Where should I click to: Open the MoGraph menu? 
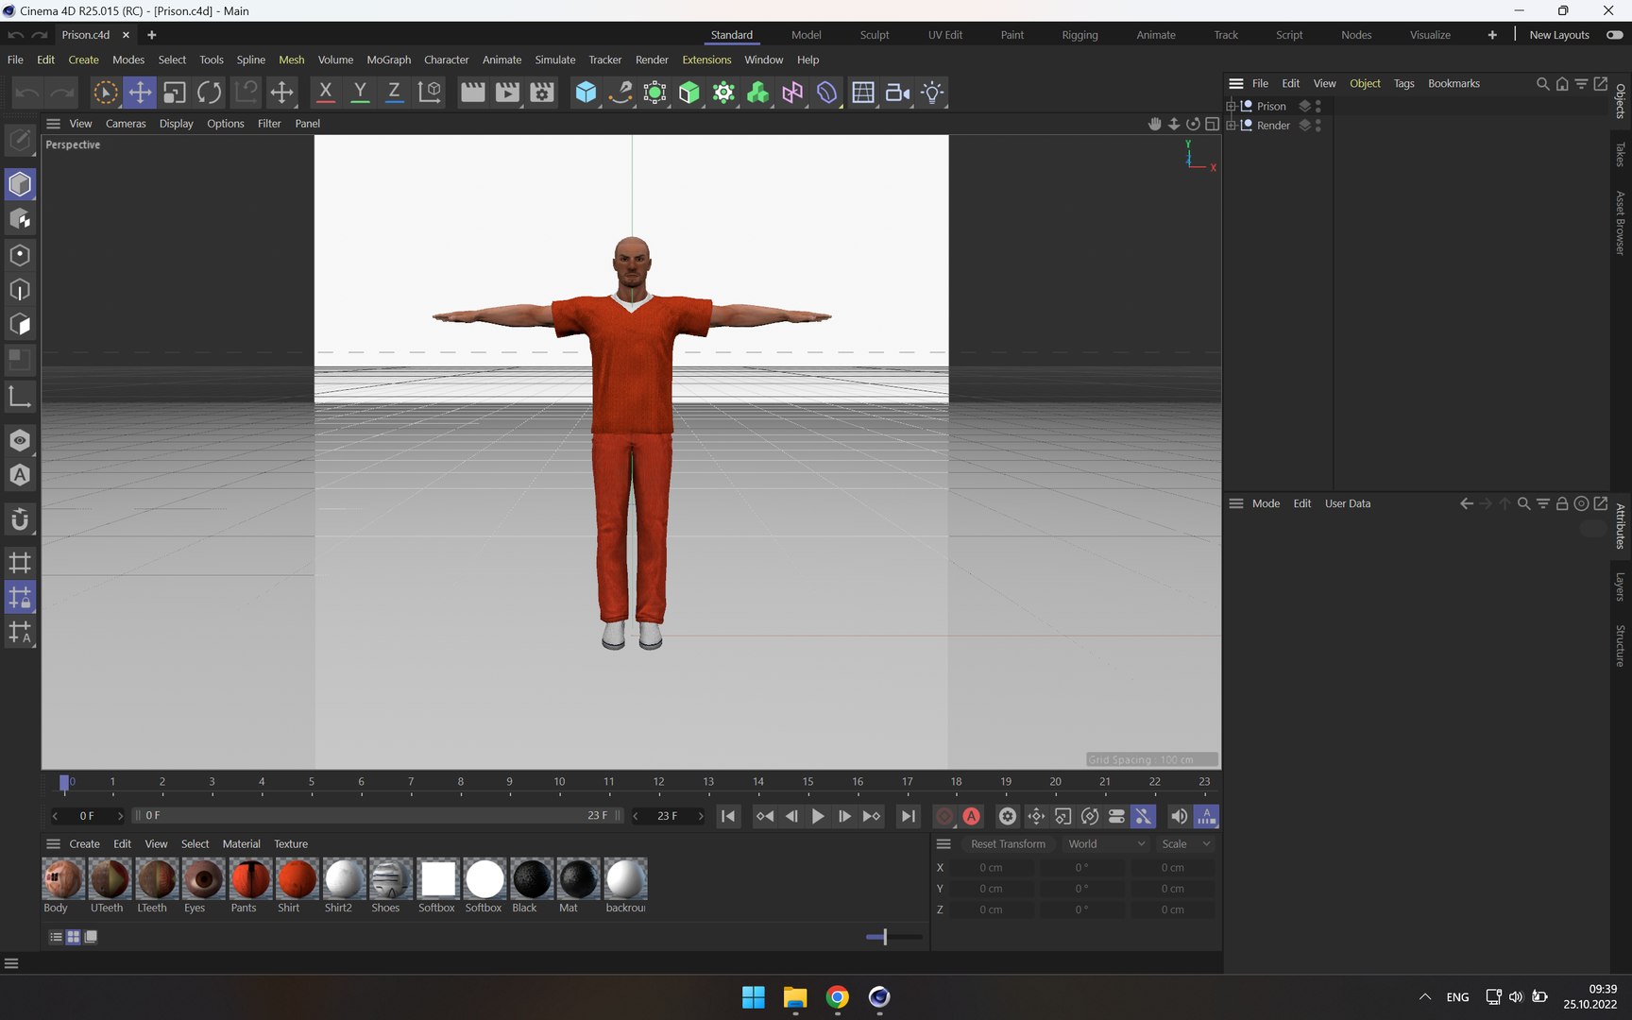pos(388,59)
